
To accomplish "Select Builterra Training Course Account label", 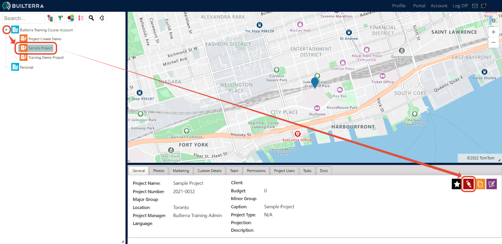I will (46, 30).
